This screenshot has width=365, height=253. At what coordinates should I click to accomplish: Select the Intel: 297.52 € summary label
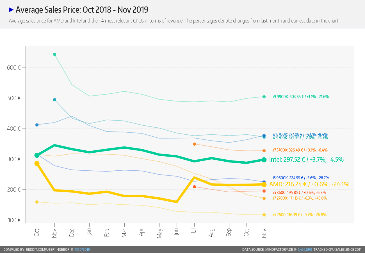[x=306, y=160]
